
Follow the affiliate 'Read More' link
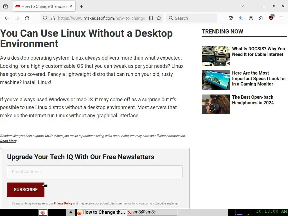[x=8, y=141]
